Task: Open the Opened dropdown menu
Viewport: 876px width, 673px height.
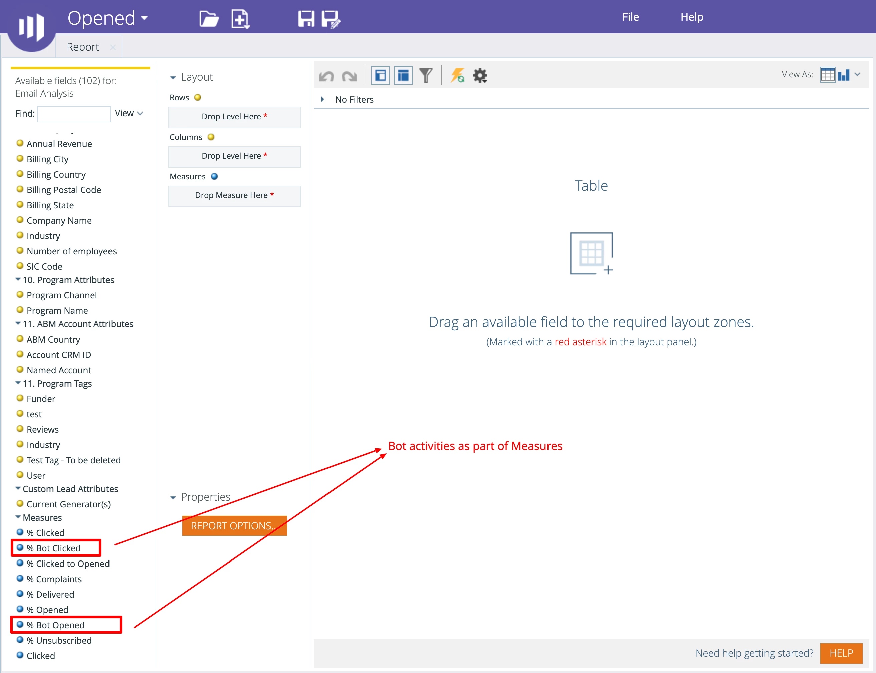Action: pos(108,18)
